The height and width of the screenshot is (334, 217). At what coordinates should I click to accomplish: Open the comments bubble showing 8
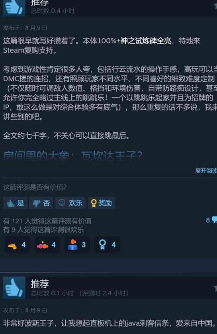(211, 220)
